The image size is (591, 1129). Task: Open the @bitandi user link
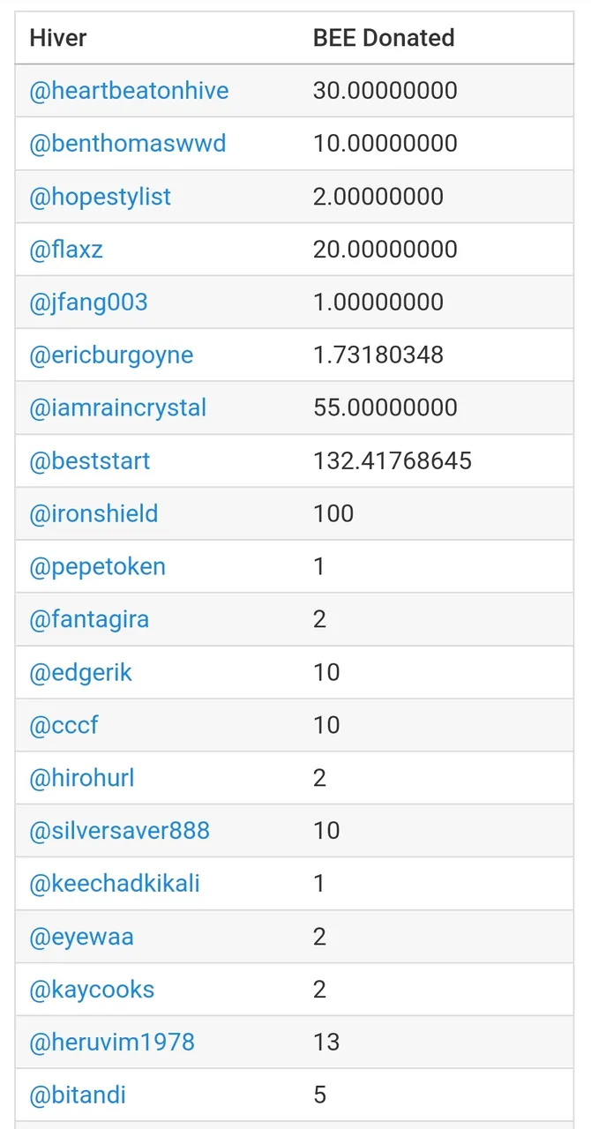point(78,1095)
